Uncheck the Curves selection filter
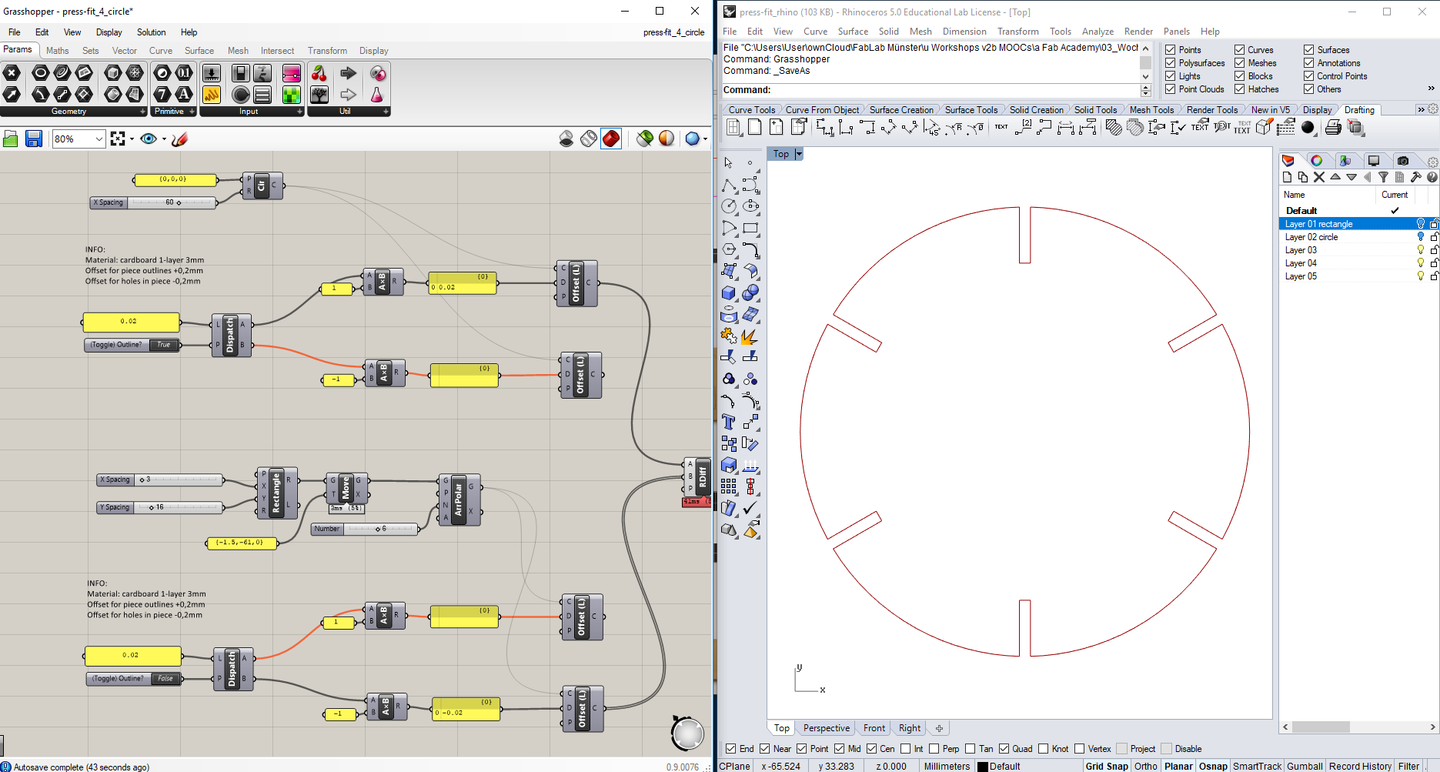The width and height of the screenshot is (1440, 772). point(1239,50)
